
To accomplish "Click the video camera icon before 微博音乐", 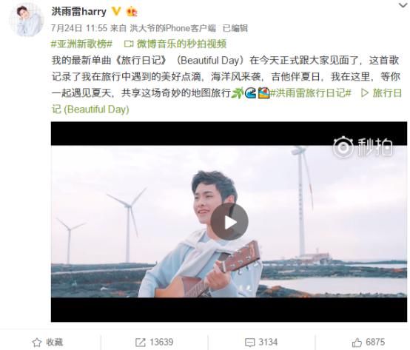I will [129, 44].
